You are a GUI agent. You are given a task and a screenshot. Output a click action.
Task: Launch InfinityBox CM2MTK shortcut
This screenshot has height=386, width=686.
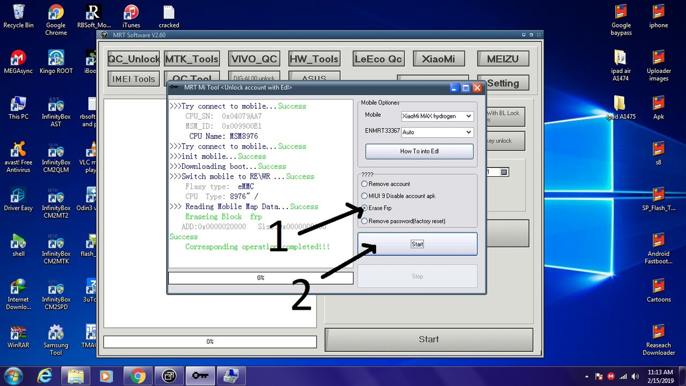tap(56, 249)
